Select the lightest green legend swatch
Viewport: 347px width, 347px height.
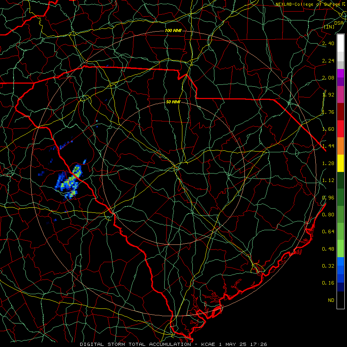(340, 249)
